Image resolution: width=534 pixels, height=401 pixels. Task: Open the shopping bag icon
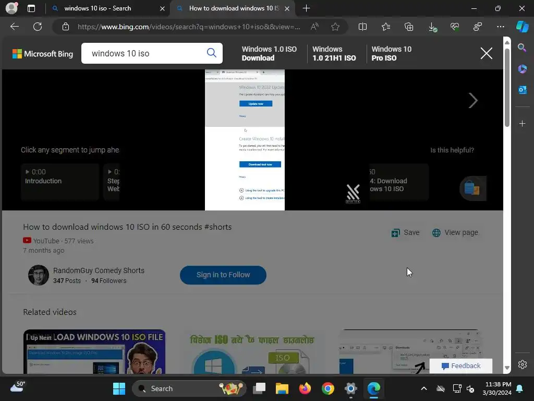coord(472,188)
